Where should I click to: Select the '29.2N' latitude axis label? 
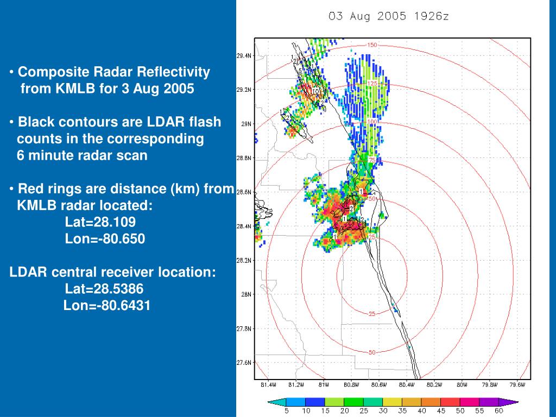click(244, 90)
